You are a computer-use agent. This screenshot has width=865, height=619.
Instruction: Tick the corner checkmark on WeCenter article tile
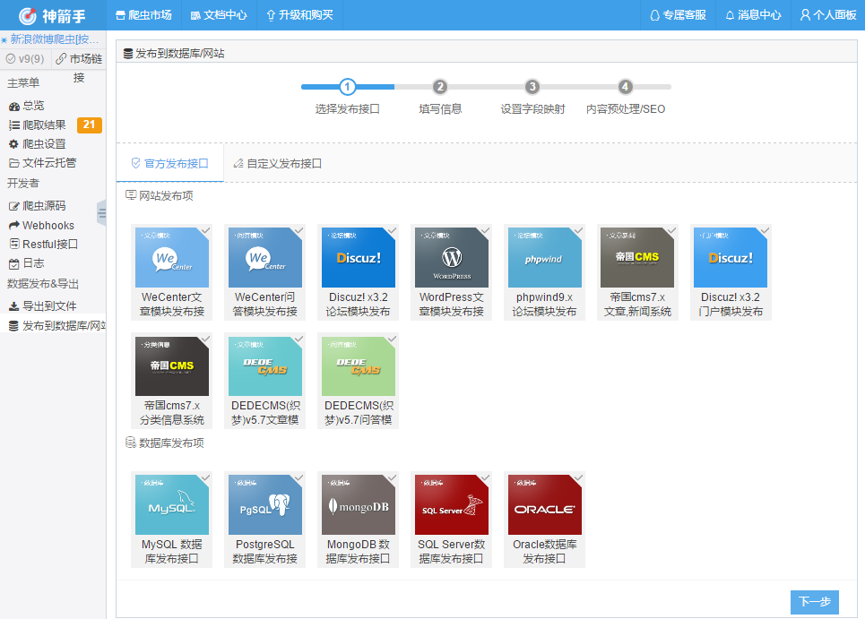(205, 231)
